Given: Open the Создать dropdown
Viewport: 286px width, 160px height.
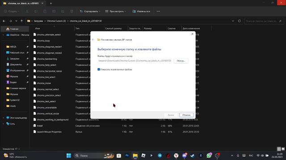Looking at the screenshot, I should 12,12.
